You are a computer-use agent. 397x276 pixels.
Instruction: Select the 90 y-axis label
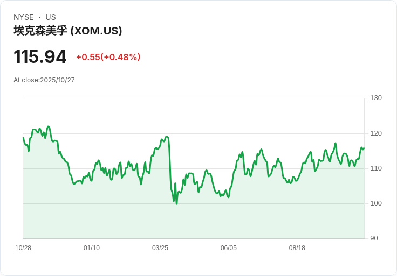[x=374, y=238]
